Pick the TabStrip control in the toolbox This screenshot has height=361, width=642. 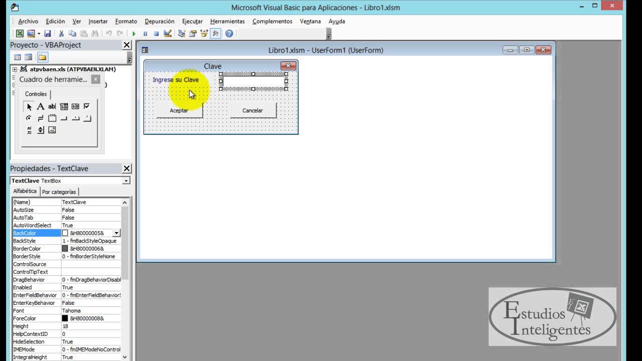pos(75,118)
